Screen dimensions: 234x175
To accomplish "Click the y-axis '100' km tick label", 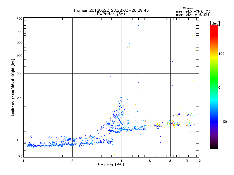I will point(19,140).
